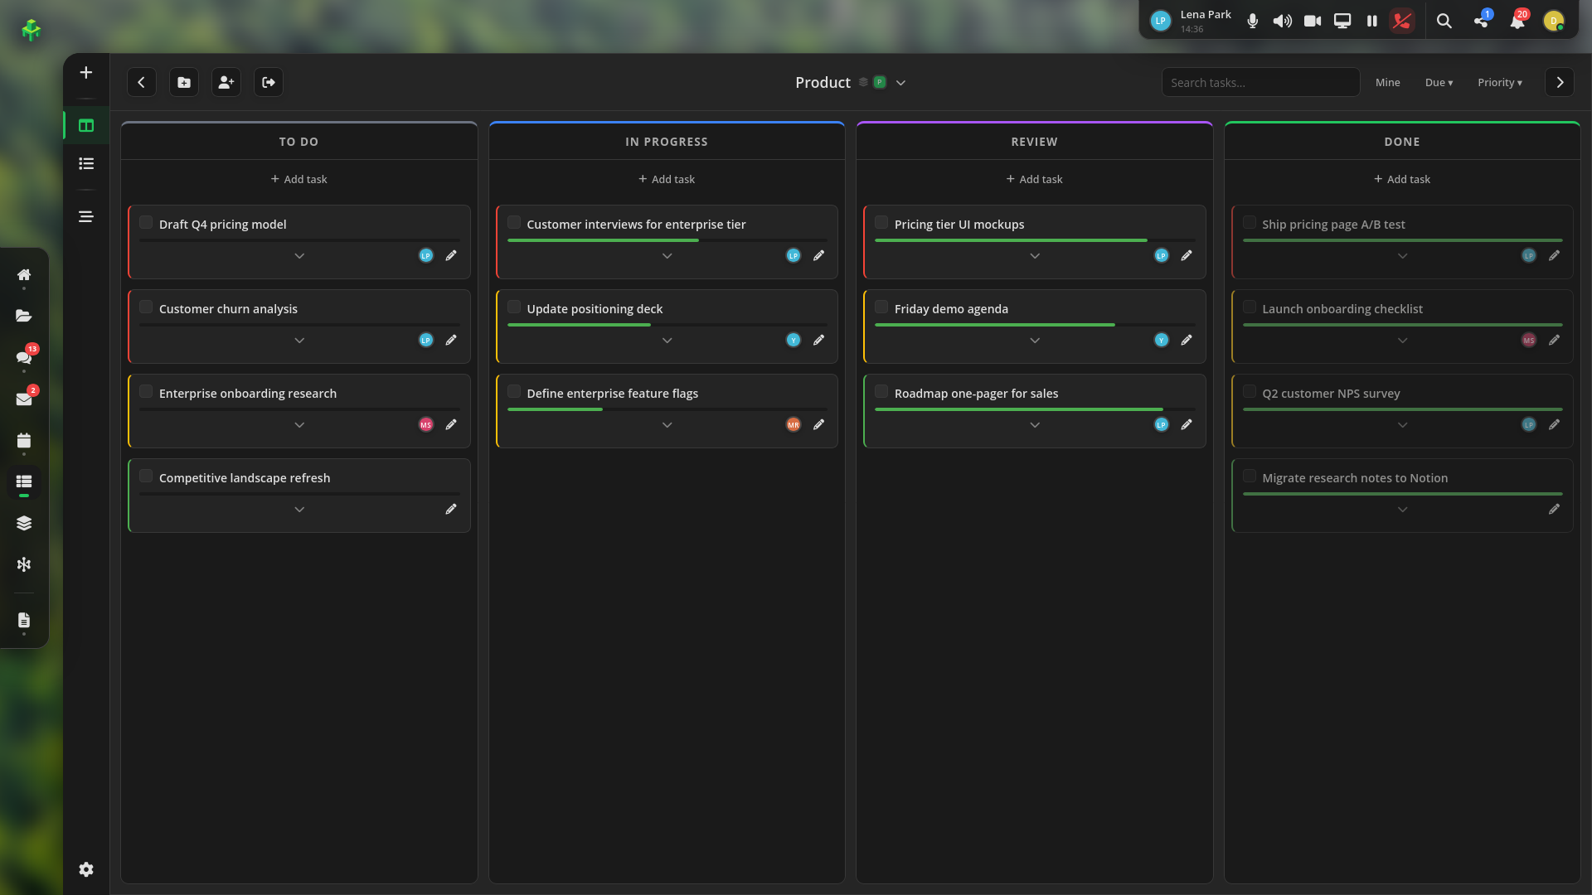Image resolution: width=1592 pixels, height=895 pixels.
Task: Focus the Search tasks input field
Action: [x=1260, y=82]
